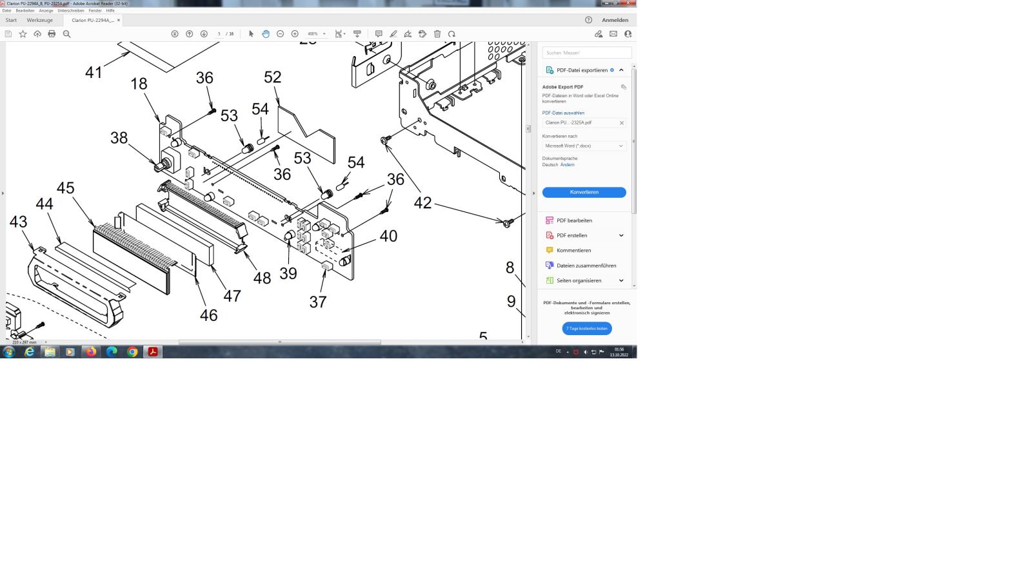The image size is (1032, 580).
Task: Close the Clarion PU-2294A document tab
Action: (119, 20)
